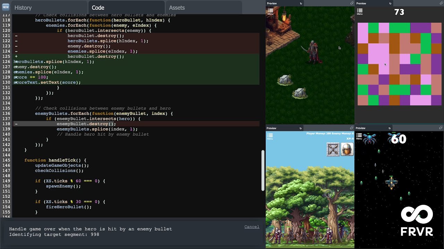Open Menu in the color grid game

(360, 12)
